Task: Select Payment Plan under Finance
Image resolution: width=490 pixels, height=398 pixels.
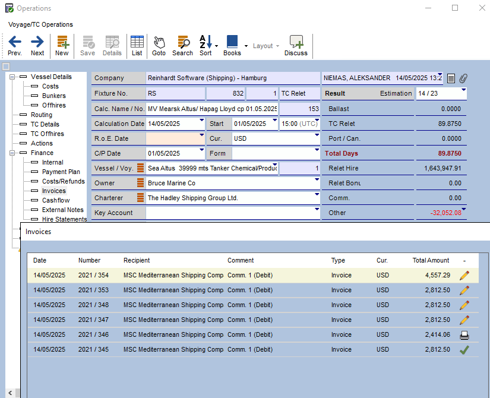Action: [61, 172]
